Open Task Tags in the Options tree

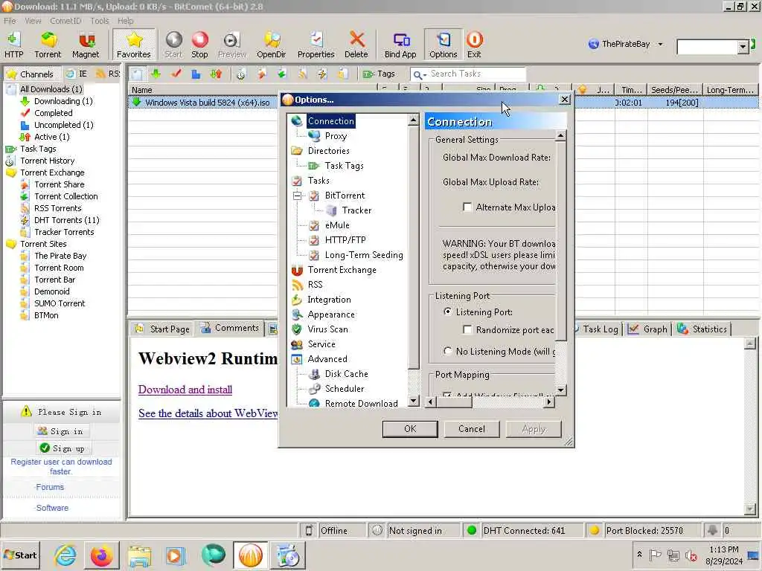tap(344, 166)
